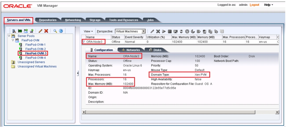Click the Create Server Pool icon
Image resolution: width=287 pixels, height=134 pixels.
(26, 31)
